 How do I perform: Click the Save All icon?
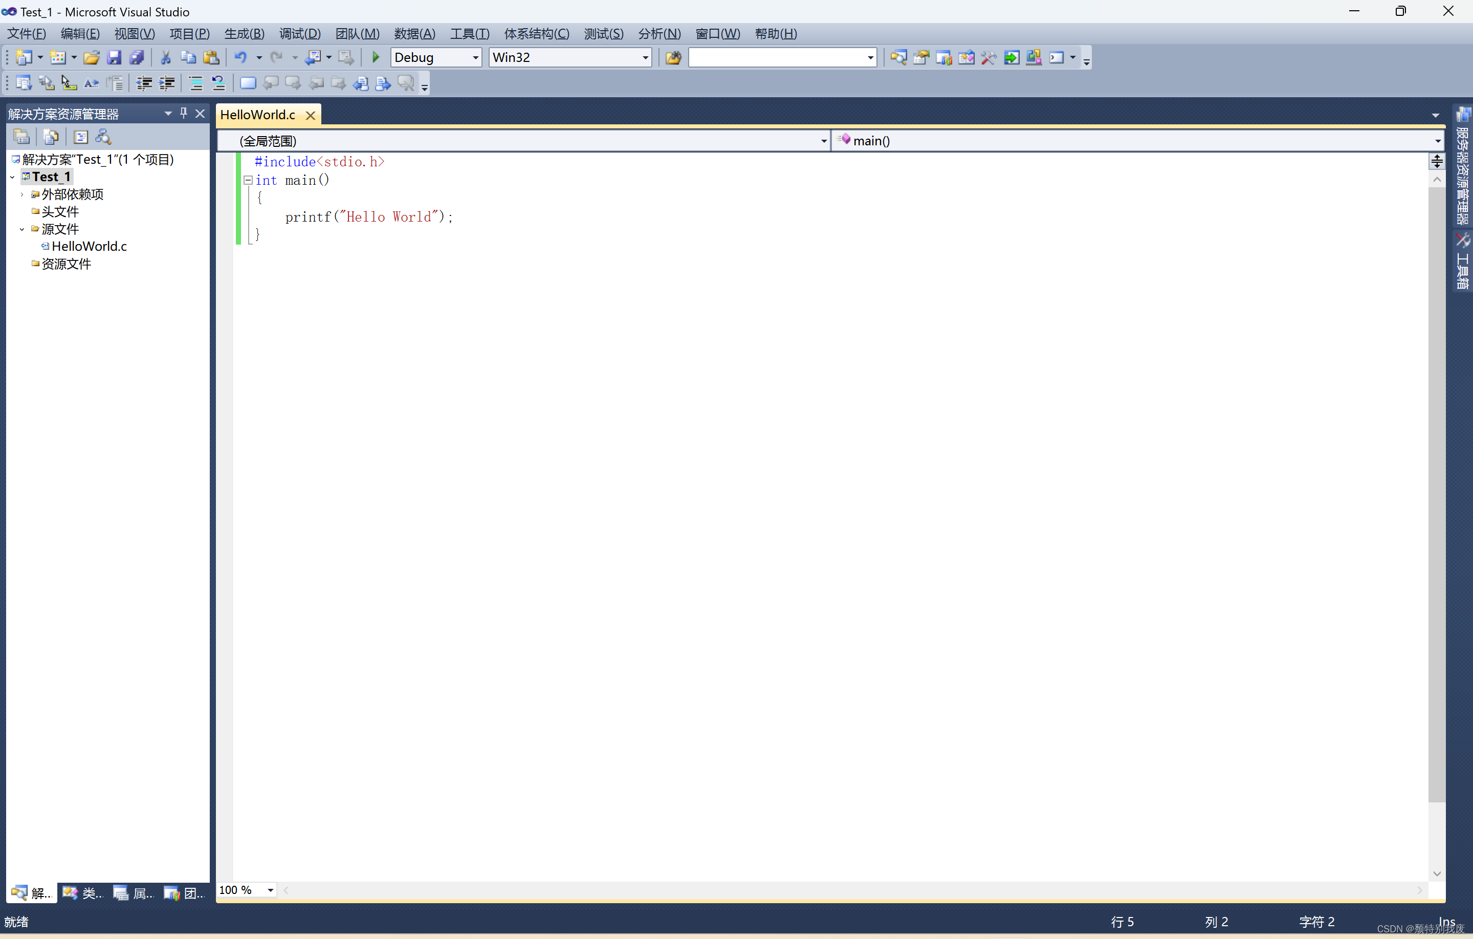(137, 57)
